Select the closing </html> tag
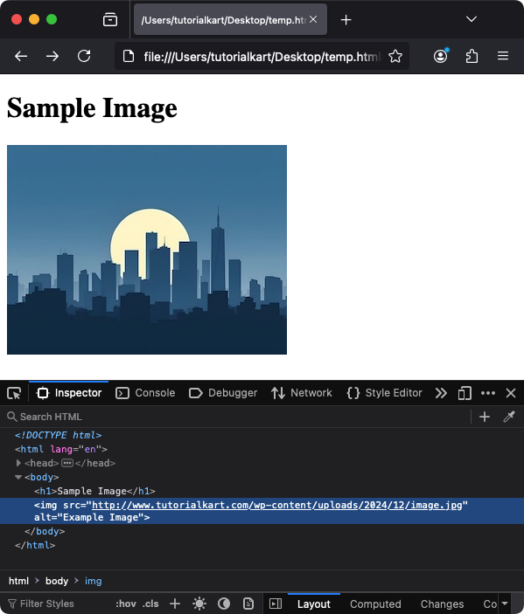Image resolution: width=524 pixels, height=614 pixels. pyautogui.click(x=35, y=546)
